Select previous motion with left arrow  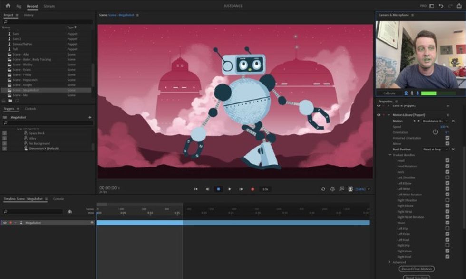pyautogui.click(x=414, y=121)
